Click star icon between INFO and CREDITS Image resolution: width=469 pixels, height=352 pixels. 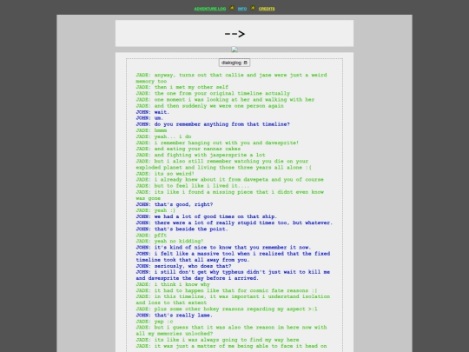pos(253,8)
